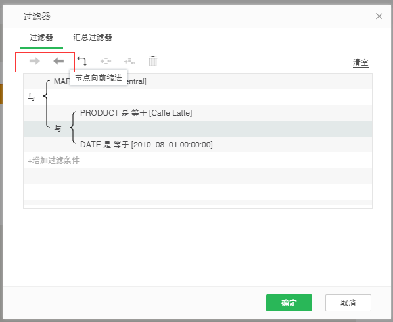Click the first add-group toolbar icon

[x=106, y=61]
